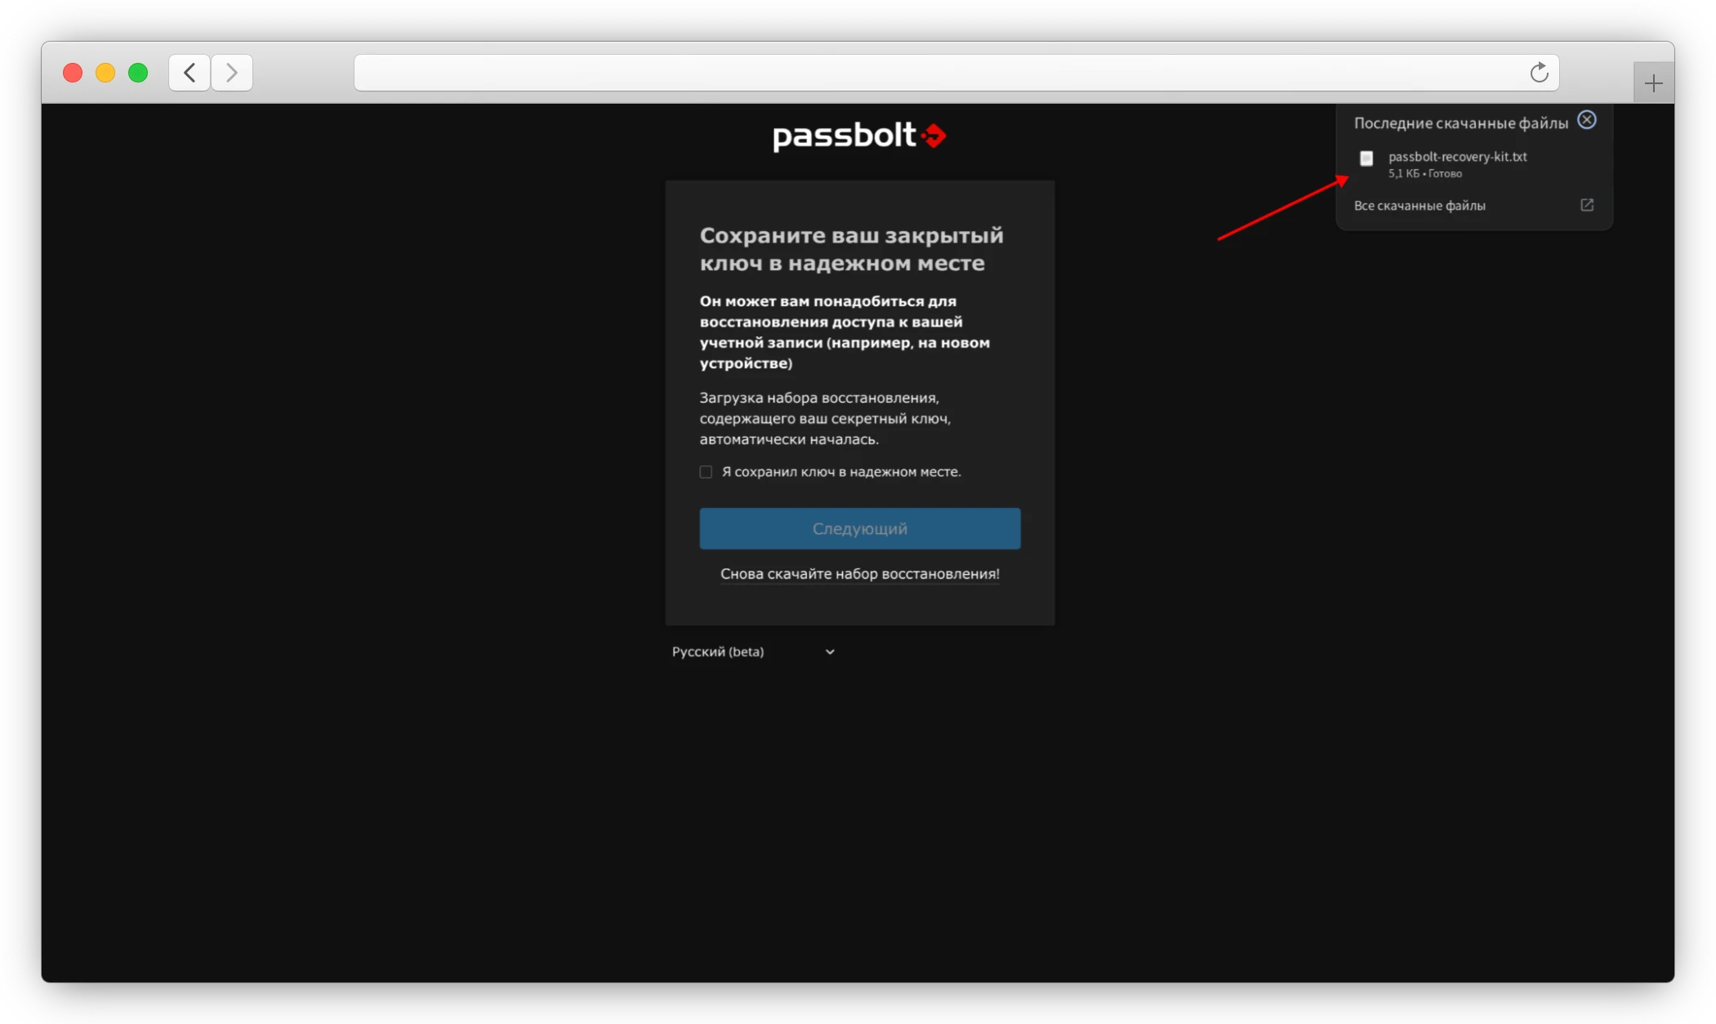Check the key saved confirmation checkbox

point(706,472)
